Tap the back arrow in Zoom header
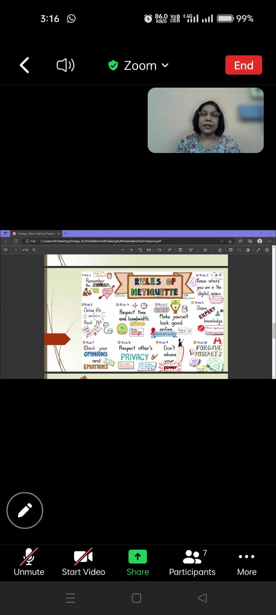The height and width of the screenshot is (615, 276). coord(25,65)
